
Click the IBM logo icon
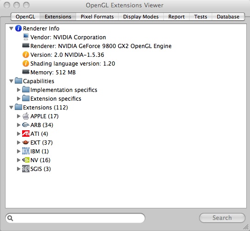click(x=26, y=151)
